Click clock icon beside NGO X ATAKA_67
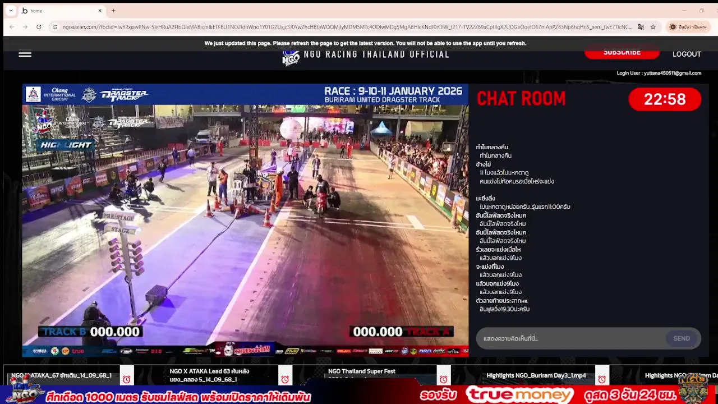 (126, 379)
